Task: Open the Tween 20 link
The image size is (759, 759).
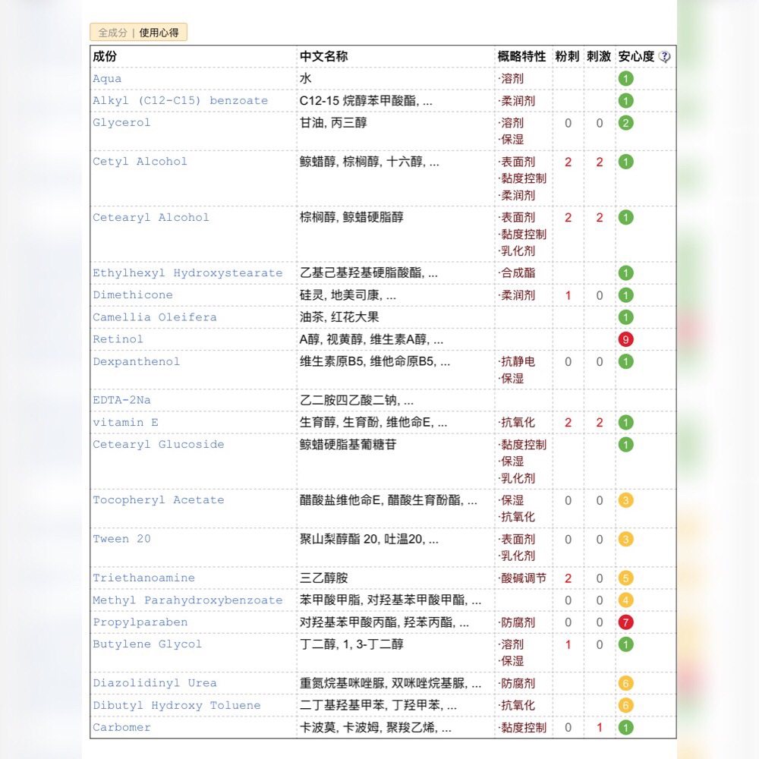Action: click(x=121, y=539)
